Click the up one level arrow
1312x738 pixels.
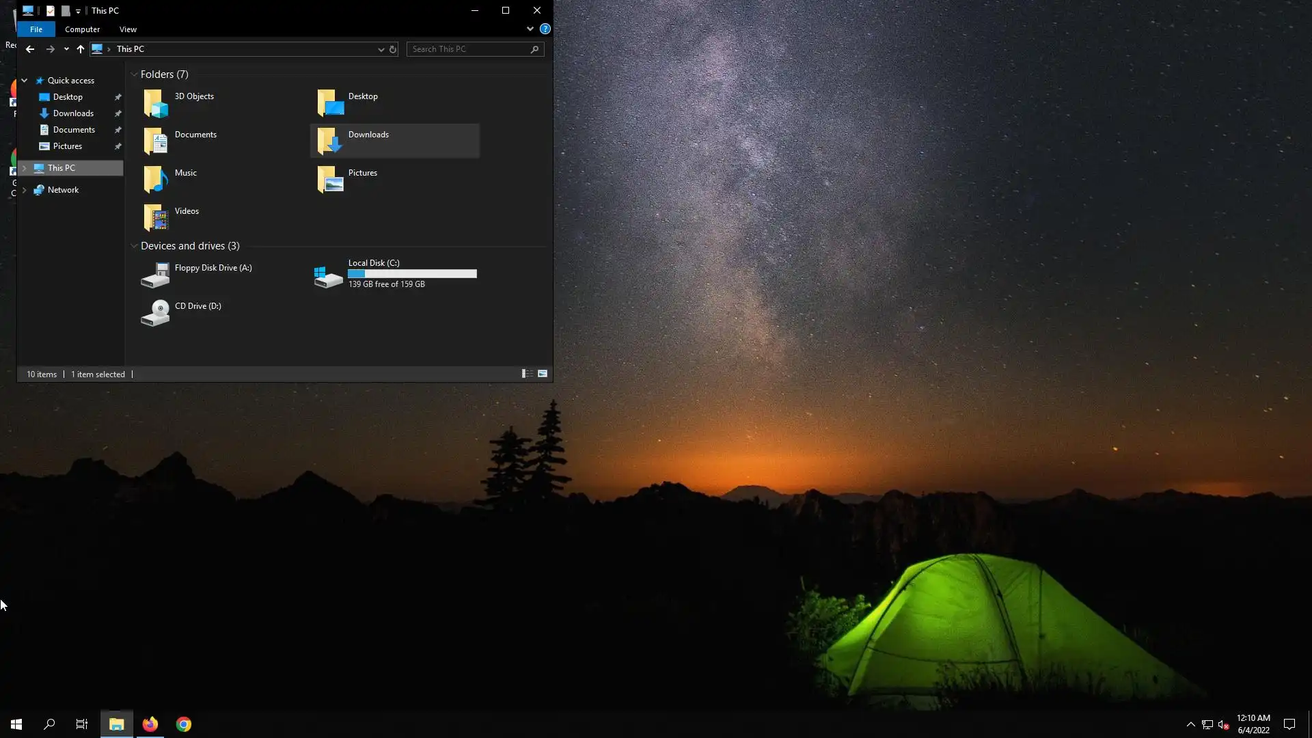81,49
